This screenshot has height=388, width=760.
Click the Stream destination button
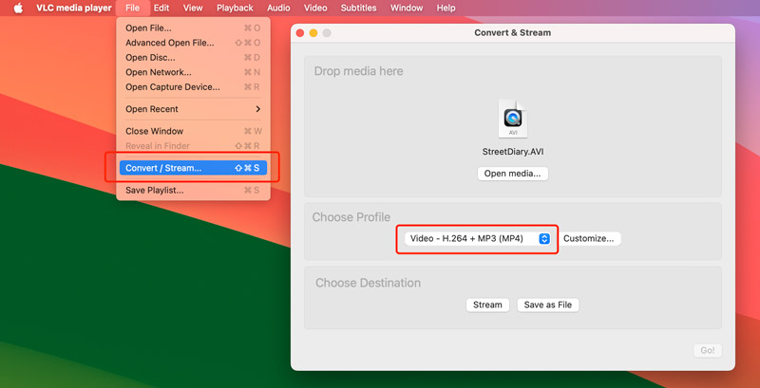click(x=487, y=305)
